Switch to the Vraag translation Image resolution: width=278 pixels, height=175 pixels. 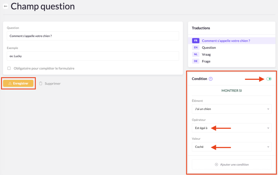(x=206, y=54)
